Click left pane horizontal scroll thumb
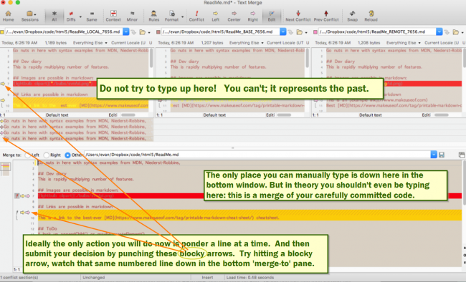 [x=128, y=115]
